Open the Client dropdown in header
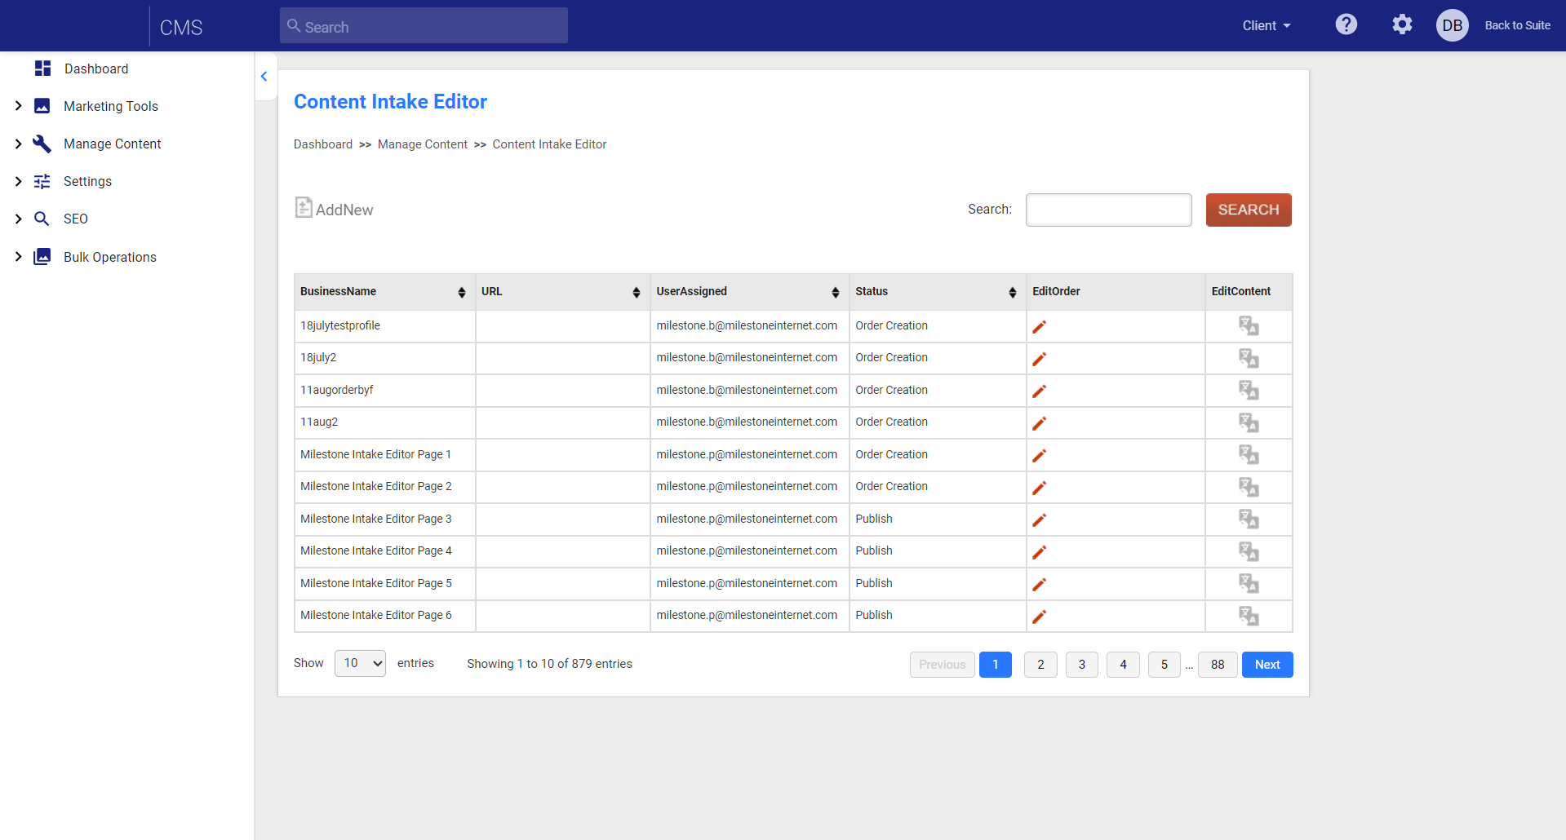 point(1267,25)
